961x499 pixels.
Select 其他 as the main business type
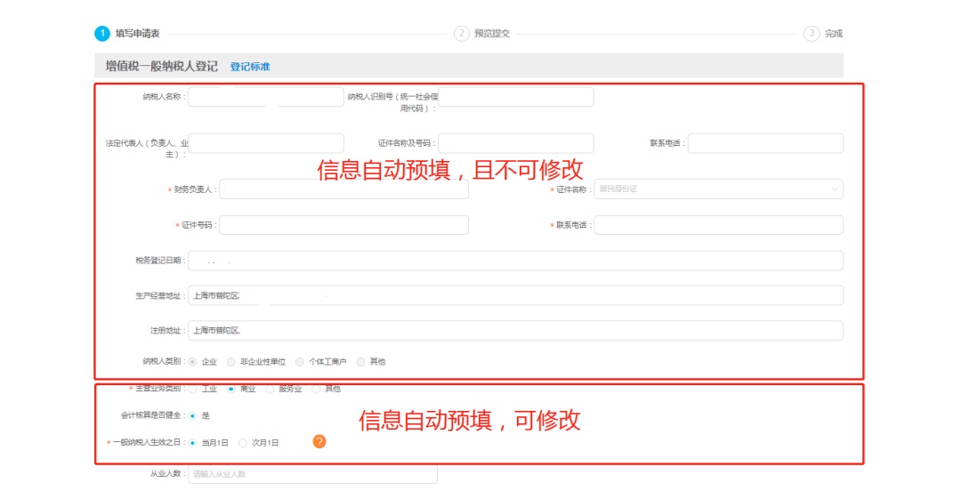[x=317, y=389]
